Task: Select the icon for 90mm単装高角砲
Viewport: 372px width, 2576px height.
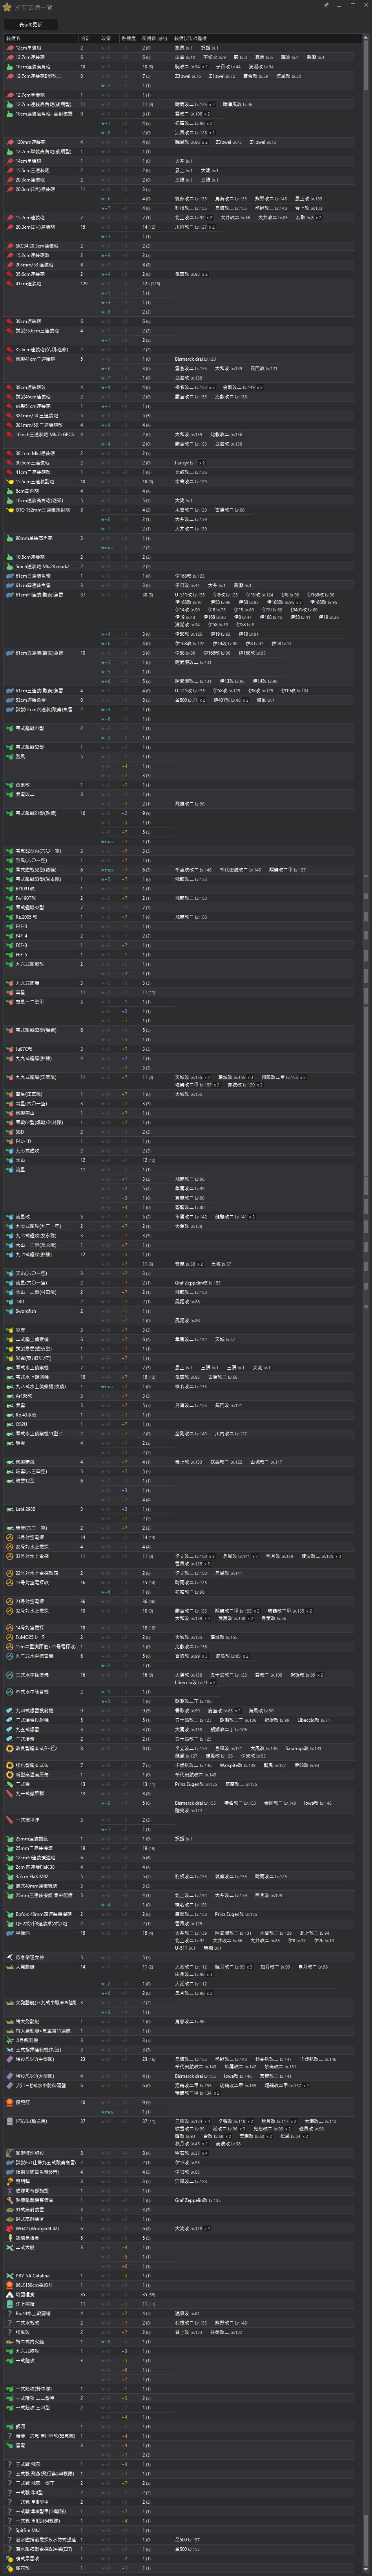Action: [x=9, y=538]
